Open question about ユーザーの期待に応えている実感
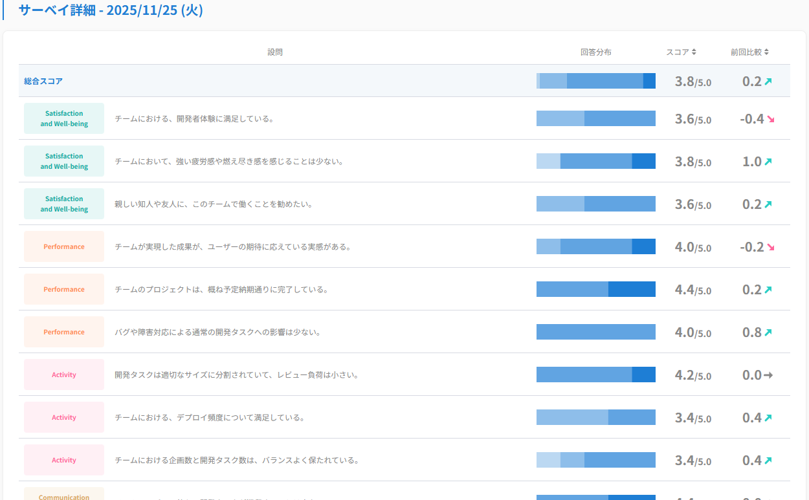 (233, 247)
